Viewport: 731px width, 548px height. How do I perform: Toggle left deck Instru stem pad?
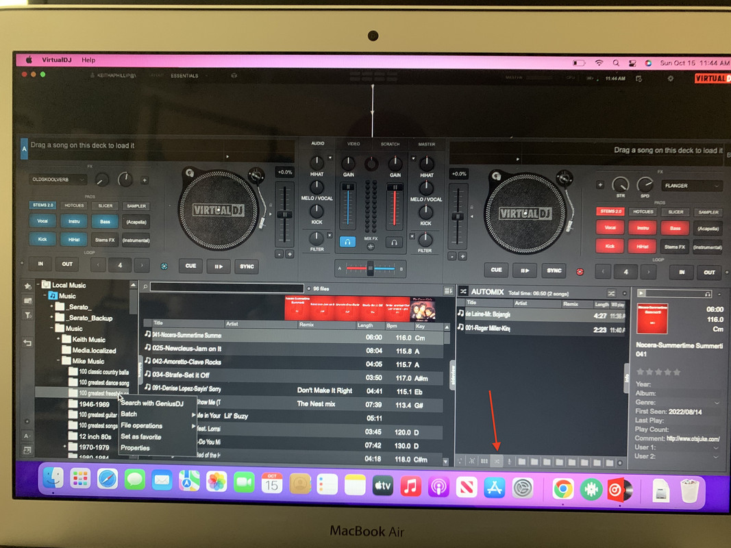[x=74, y=221]
